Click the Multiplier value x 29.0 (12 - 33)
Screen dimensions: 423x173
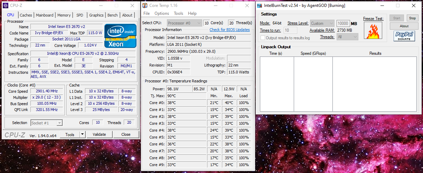(47, 98)
